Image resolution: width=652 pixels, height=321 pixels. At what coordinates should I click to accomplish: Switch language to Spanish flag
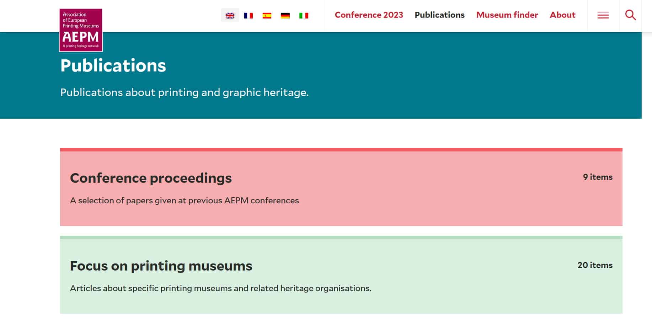[267, 15]
